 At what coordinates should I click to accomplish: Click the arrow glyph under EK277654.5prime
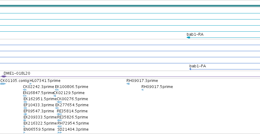(x=57, y=108)
